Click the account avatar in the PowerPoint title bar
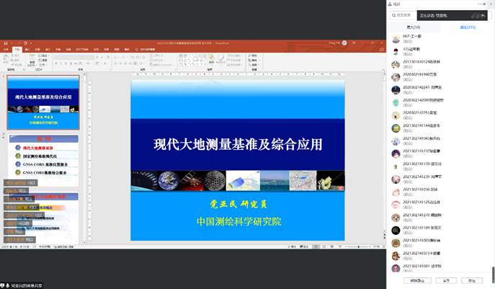 point(344,43)
